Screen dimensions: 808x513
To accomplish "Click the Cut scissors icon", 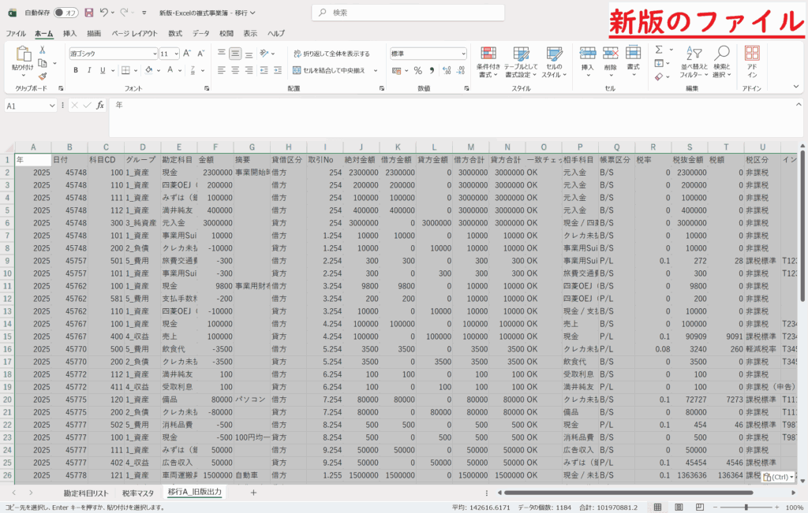I will point(43,50).
